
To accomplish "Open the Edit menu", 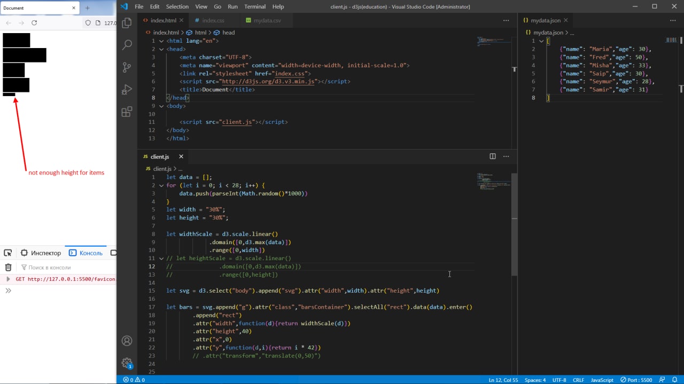I will (x=155, y=6).
